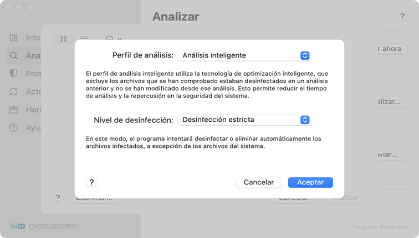This screenshot has height=238, width=419.
Task: Click the Información sidebar overview icon
Action: 14,38
